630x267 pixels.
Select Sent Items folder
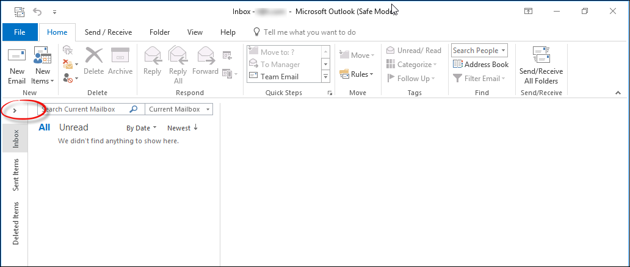pos(15,175)
